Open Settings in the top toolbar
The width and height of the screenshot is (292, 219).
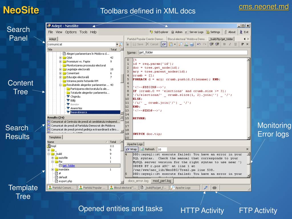(213, 32)
